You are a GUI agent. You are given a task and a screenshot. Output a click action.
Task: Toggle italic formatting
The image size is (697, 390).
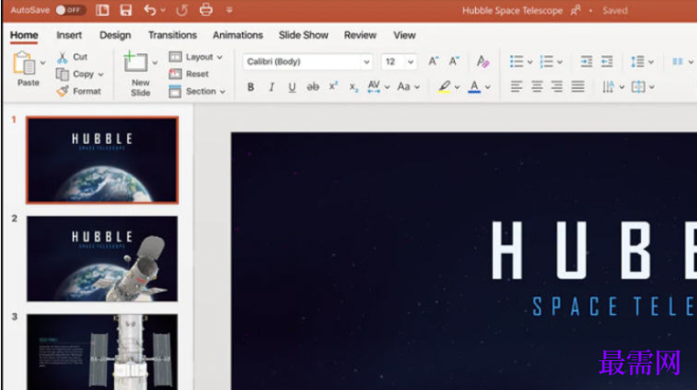coord(271,87)
